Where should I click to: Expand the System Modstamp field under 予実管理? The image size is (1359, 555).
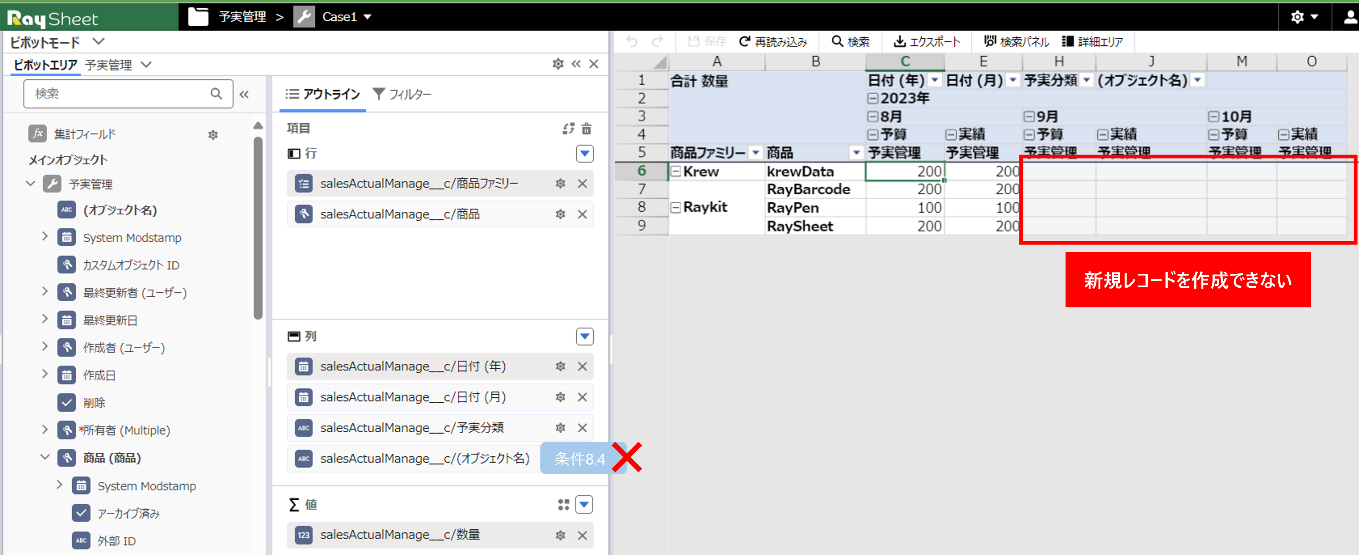tap(45, 236)
